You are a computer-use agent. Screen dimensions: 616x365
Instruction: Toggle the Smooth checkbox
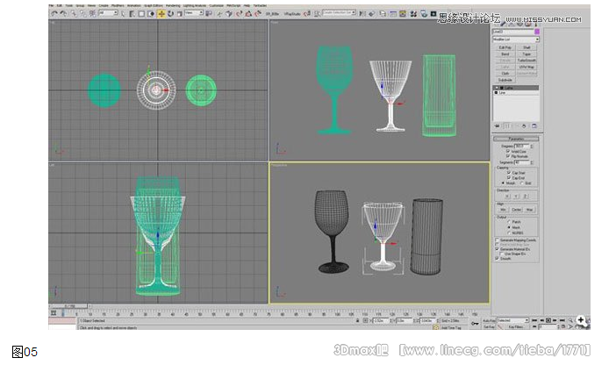point(497,259)
